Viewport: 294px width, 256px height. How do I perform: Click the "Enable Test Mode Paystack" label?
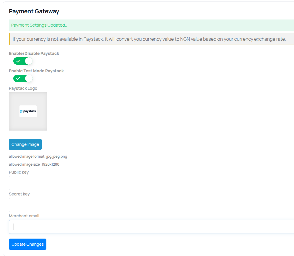tap(36, 71)
